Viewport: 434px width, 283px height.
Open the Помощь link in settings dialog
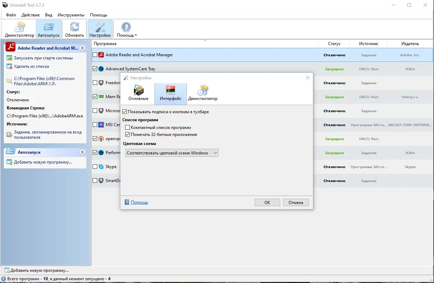point(139,202)
